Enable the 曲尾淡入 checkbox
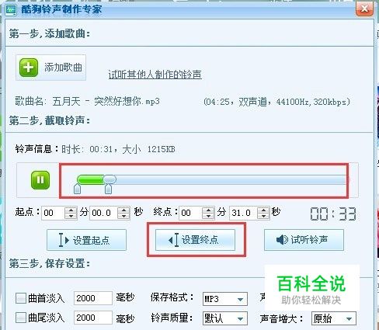This screenshot has width=379, height=330. pyautogui.click(x=21, y=318)
